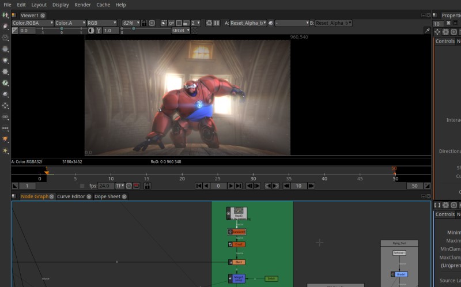Toggle the timeline frame range lock
This screenshot has height=287, width=461.
[147, 186]
